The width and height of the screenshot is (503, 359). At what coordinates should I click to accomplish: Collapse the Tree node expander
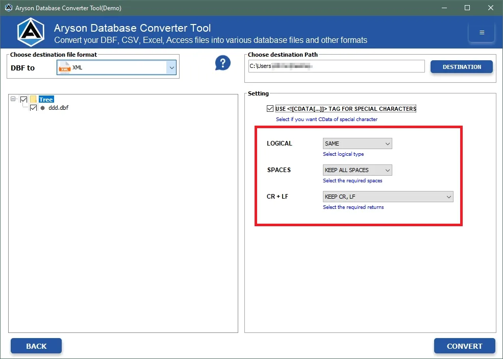coord(13,99)
